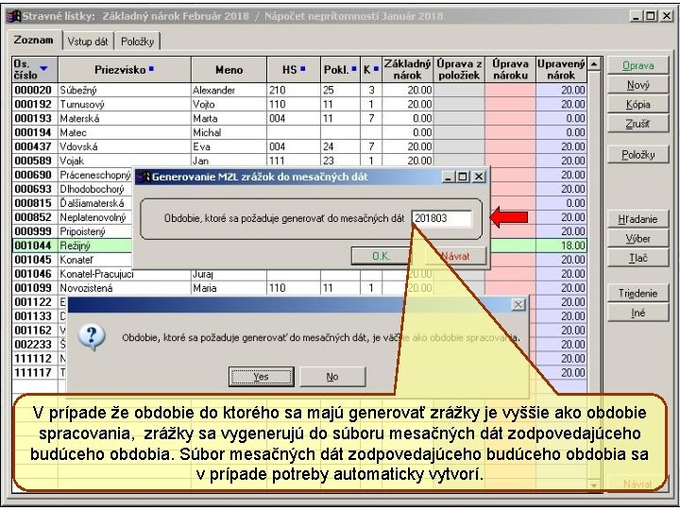Viewport: 680px width, 510px height.
Task: Click Návrat button in the generation dialog
Action: coord(455,256)
